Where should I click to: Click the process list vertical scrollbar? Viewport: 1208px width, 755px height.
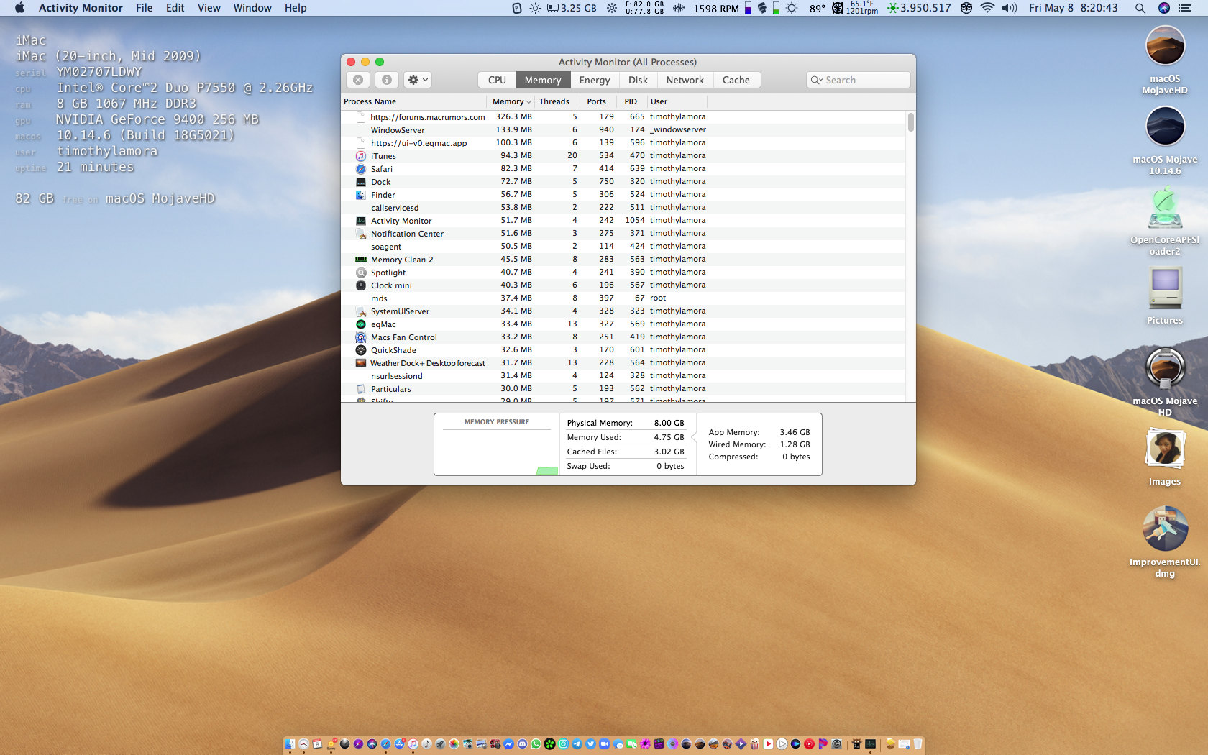tap(911, 122)
